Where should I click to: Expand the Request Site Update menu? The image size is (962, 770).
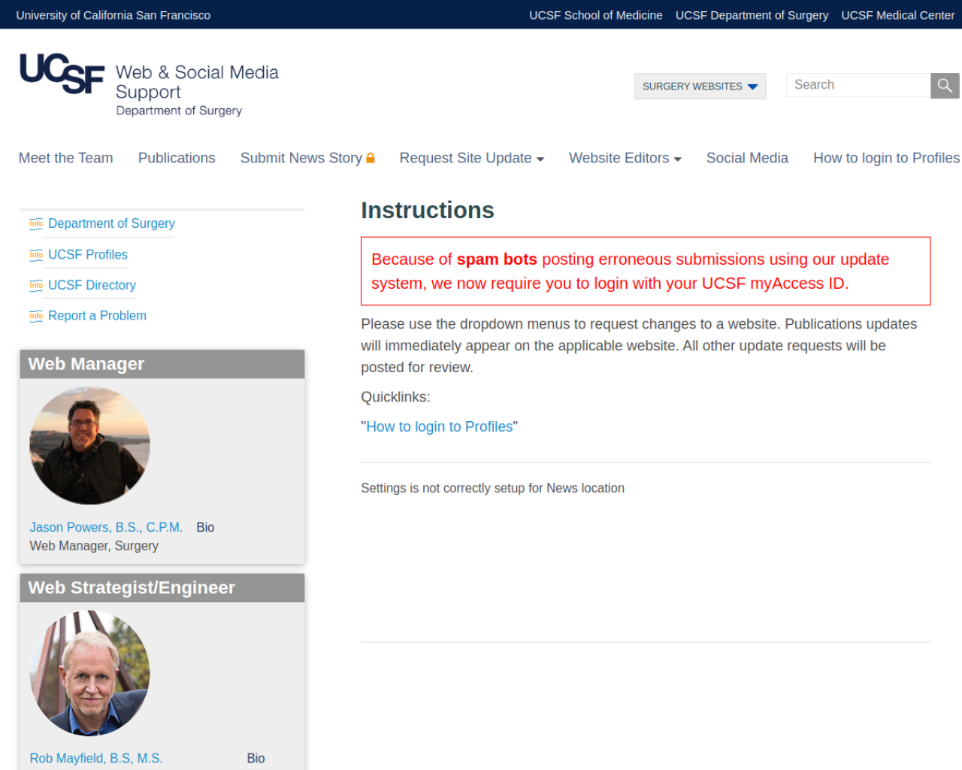pos(471,158)
